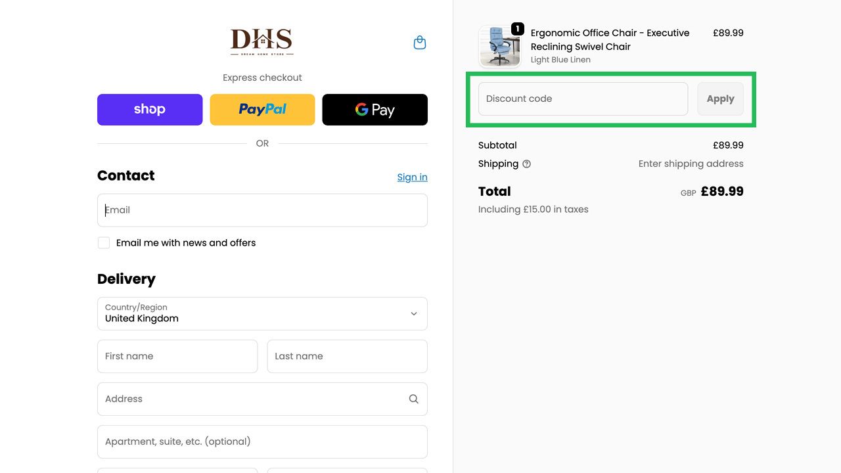This screenshot has width=841, height=473.
Task: Click the Address input field
Action: [250, 399]
